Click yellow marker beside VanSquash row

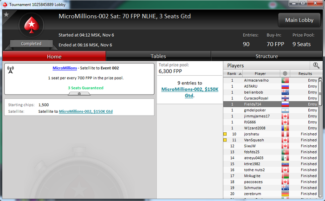225,140
